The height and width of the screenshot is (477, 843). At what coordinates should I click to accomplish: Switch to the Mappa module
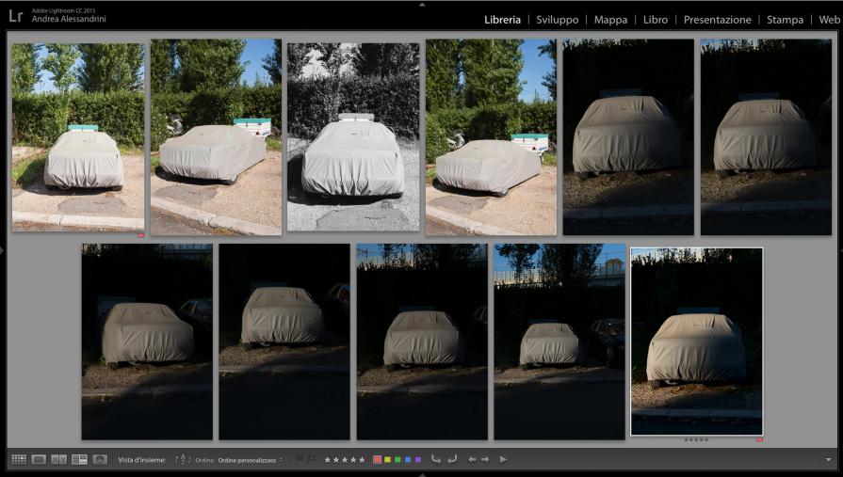[610, 20]
